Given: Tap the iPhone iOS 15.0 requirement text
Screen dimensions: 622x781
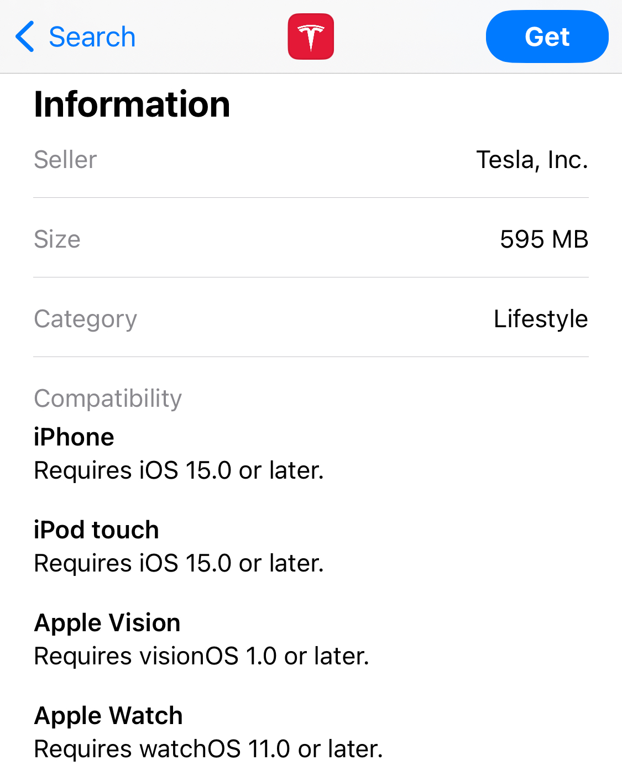Looking at the screenshot, I should [x=179, y=470].
